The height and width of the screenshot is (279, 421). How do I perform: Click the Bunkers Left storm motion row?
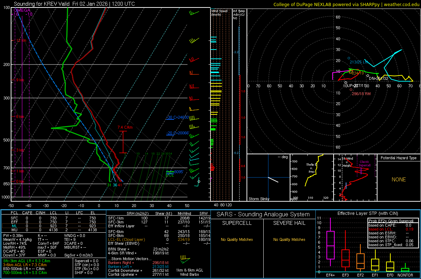(x=138, y=267)
